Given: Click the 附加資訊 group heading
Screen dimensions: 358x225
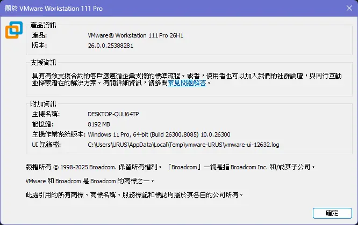Looking at the screenshot, I should click(x=43, y=104).
